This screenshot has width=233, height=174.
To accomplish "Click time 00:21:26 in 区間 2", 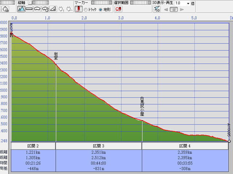I will click(x=33, y=163).
